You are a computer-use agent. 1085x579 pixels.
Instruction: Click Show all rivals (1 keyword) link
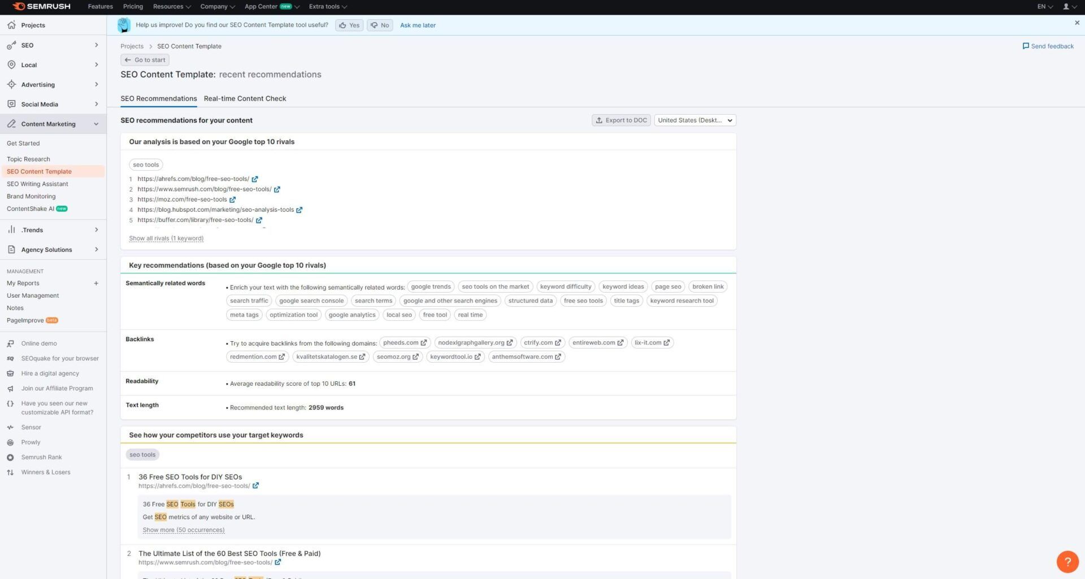point(166,238)
